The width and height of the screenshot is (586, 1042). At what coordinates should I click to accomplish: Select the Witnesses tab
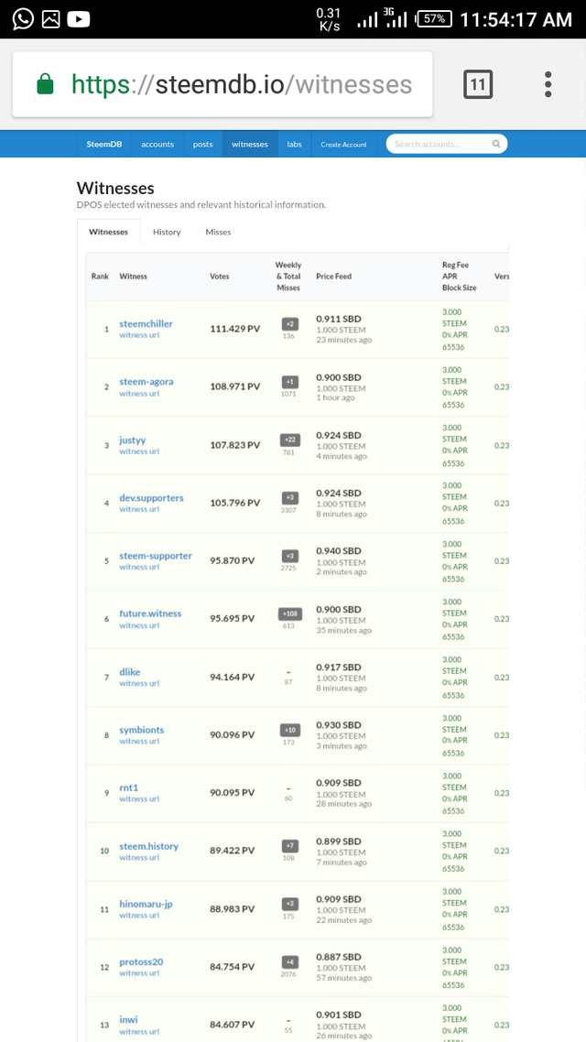point(108,232)
